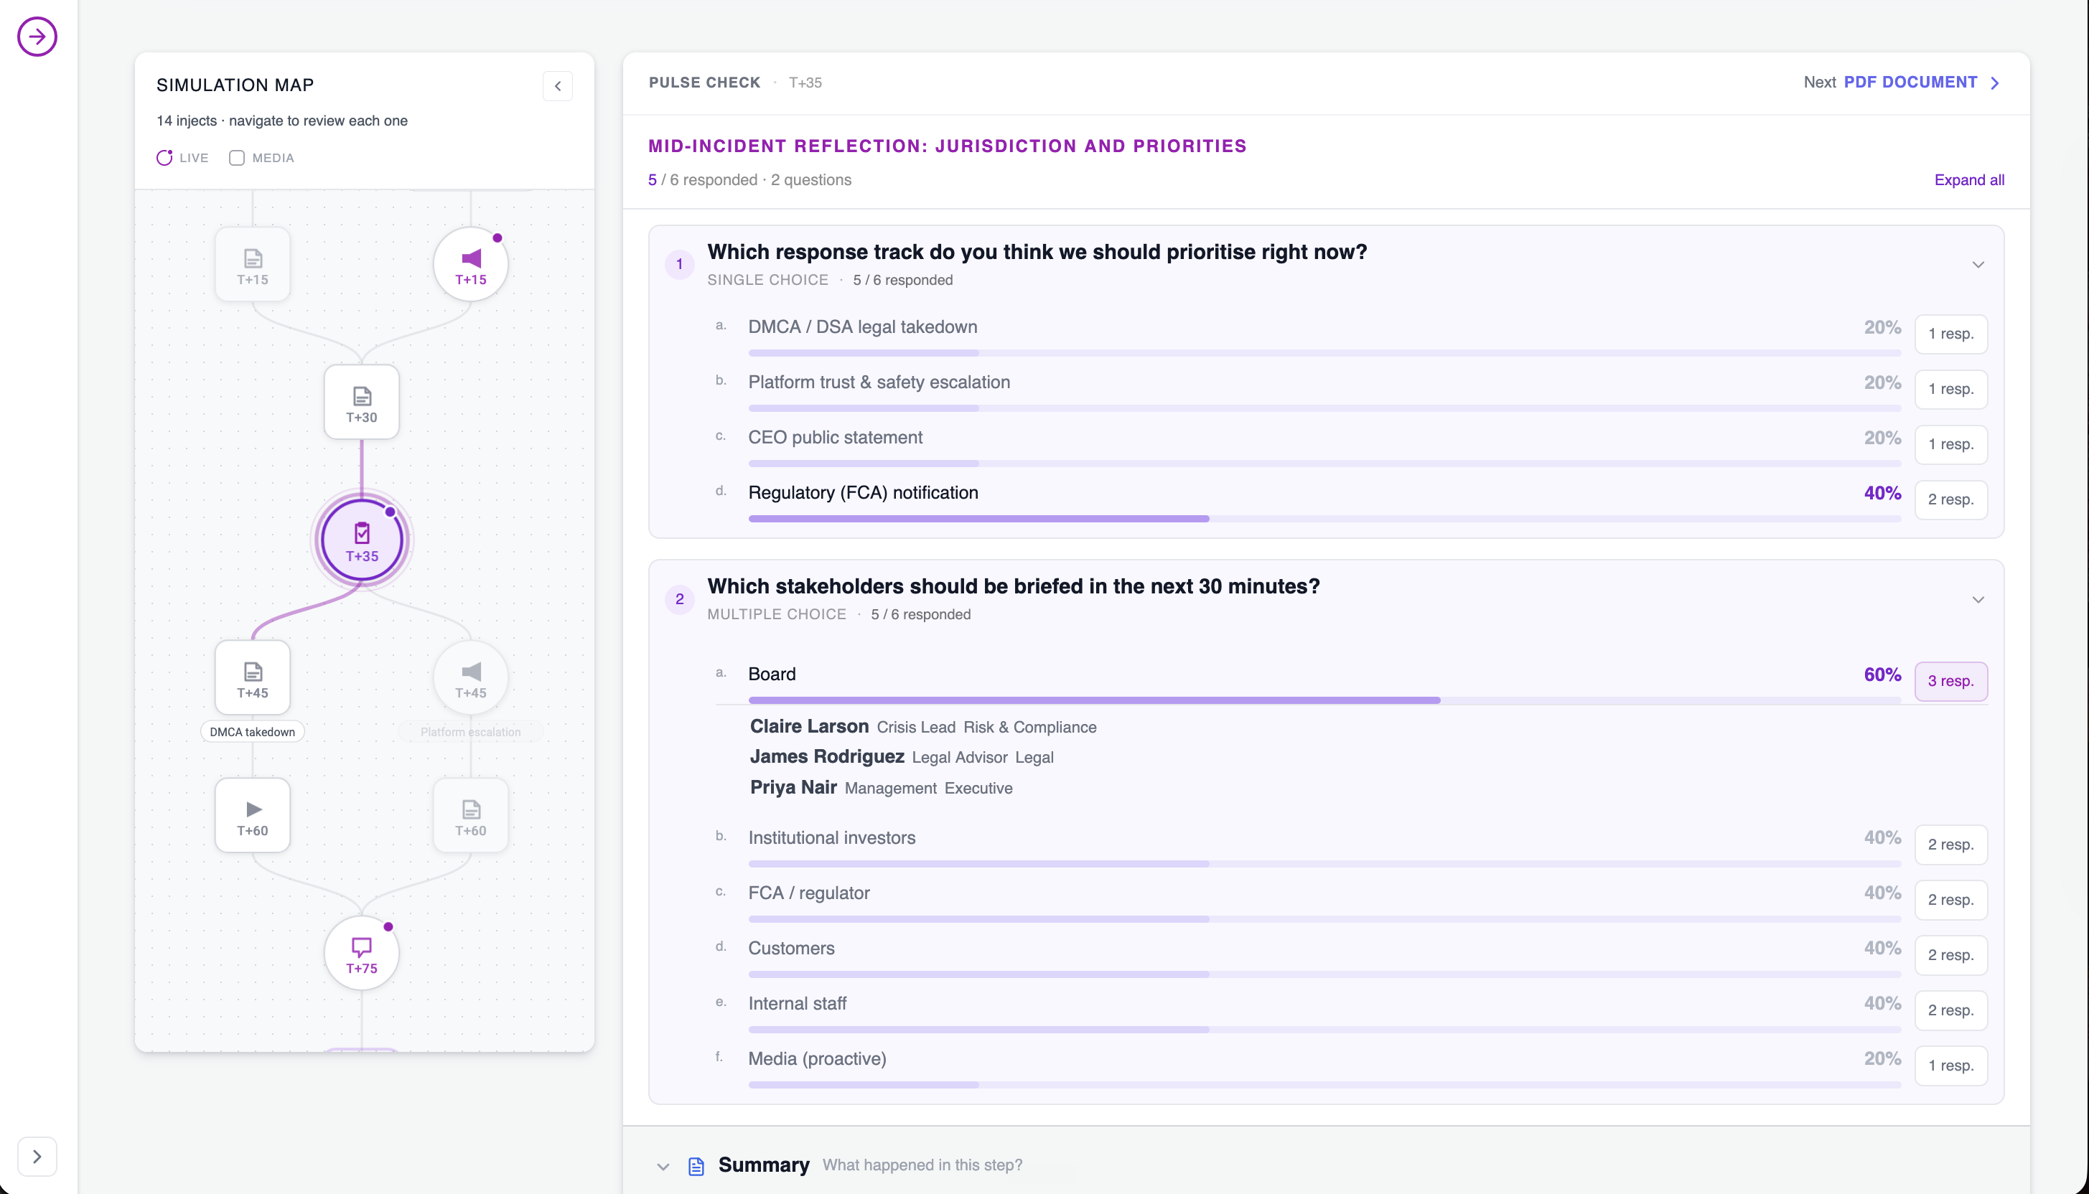Select the T+30 document node

[362, 402]
